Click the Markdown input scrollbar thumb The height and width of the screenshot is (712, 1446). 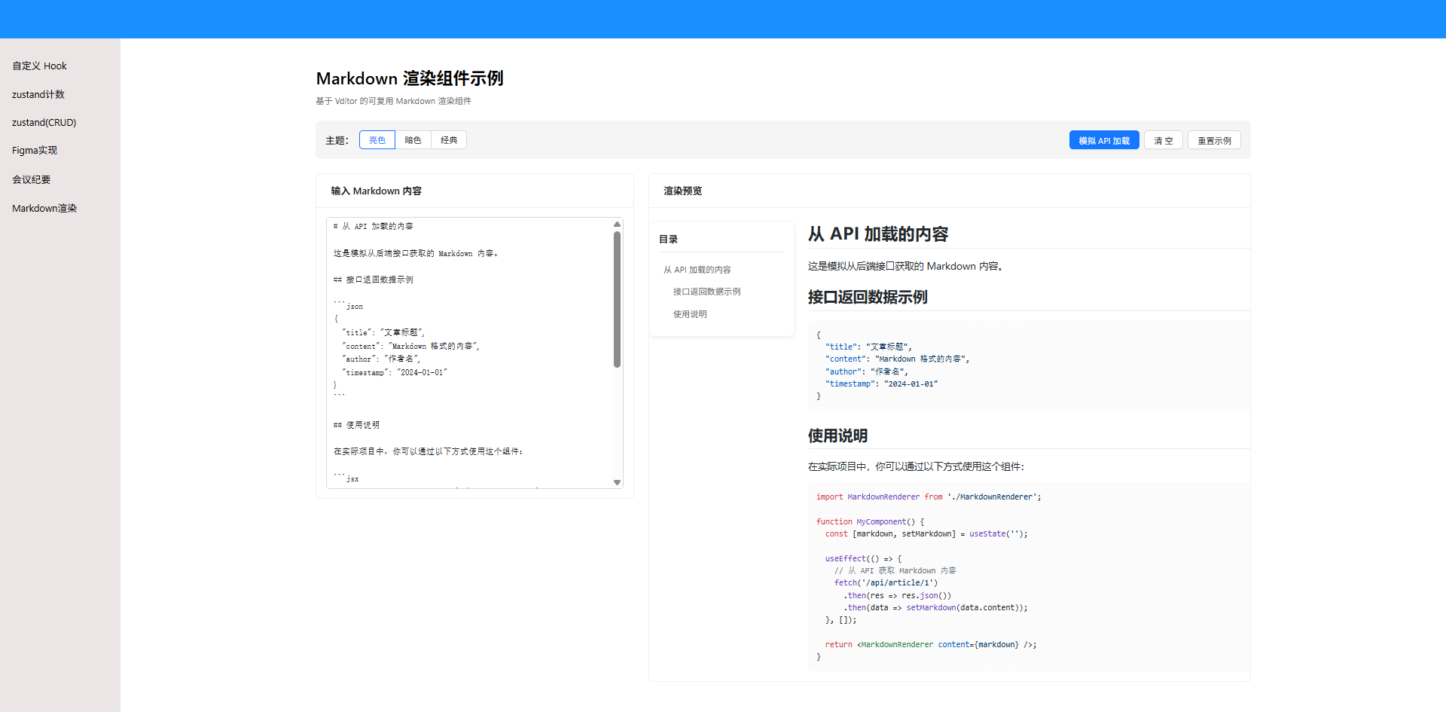pos(617,299)
